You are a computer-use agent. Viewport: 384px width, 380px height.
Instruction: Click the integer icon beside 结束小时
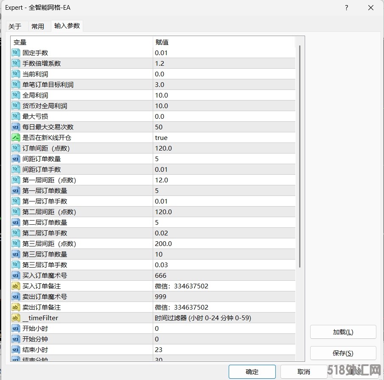click(x=16, y=349)
